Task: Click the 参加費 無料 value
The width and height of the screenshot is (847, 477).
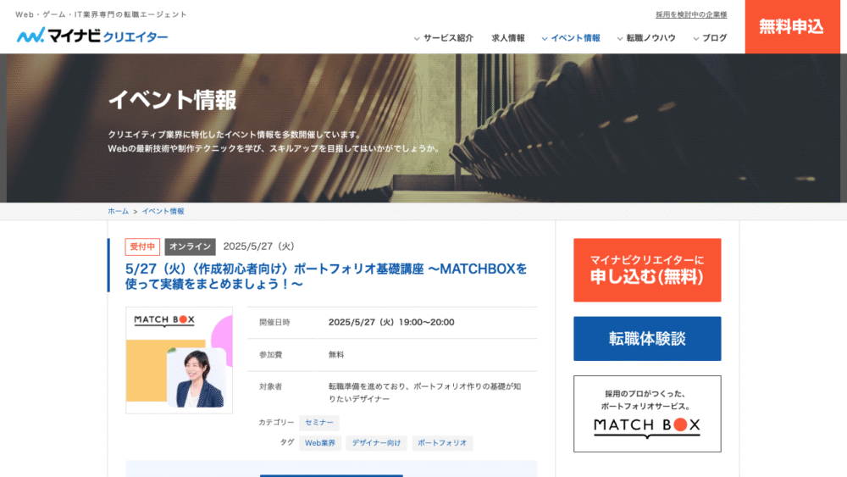Action: click(x=336, y=354)
